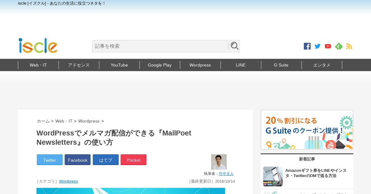Open the Wordpress category link
Image resolution: width=371 pixels, height=194 pixels.
[69, 181]
